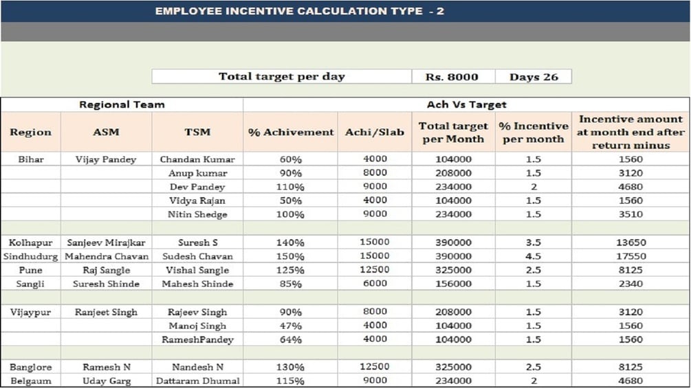
Task: Select Vishal Sangle's 12500 slab cell
Action: (x=375, y=270)
